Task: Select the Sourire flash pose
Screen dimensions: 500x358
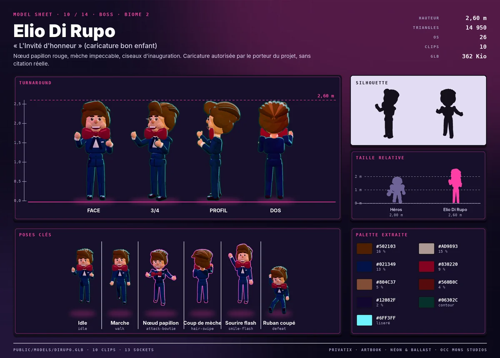Action: tap(240, 274)
